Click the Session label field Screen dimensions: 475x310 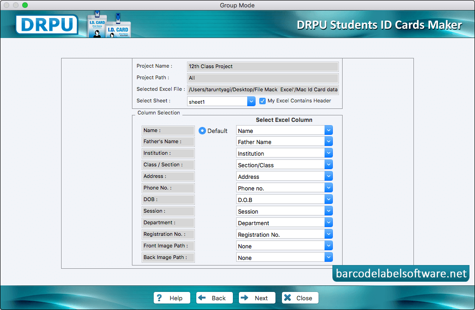[168, 211]
